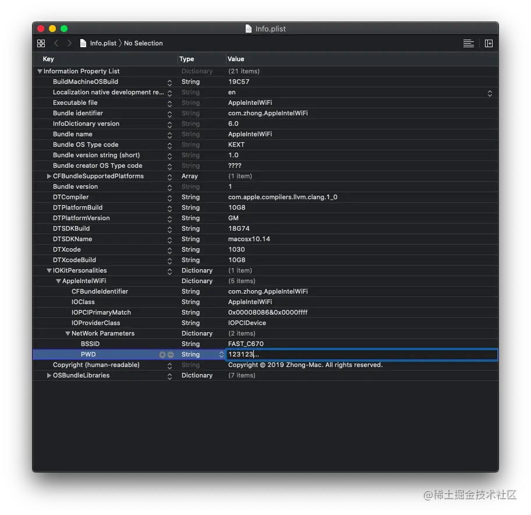Click value 'KEXT'

pos(236,144)
